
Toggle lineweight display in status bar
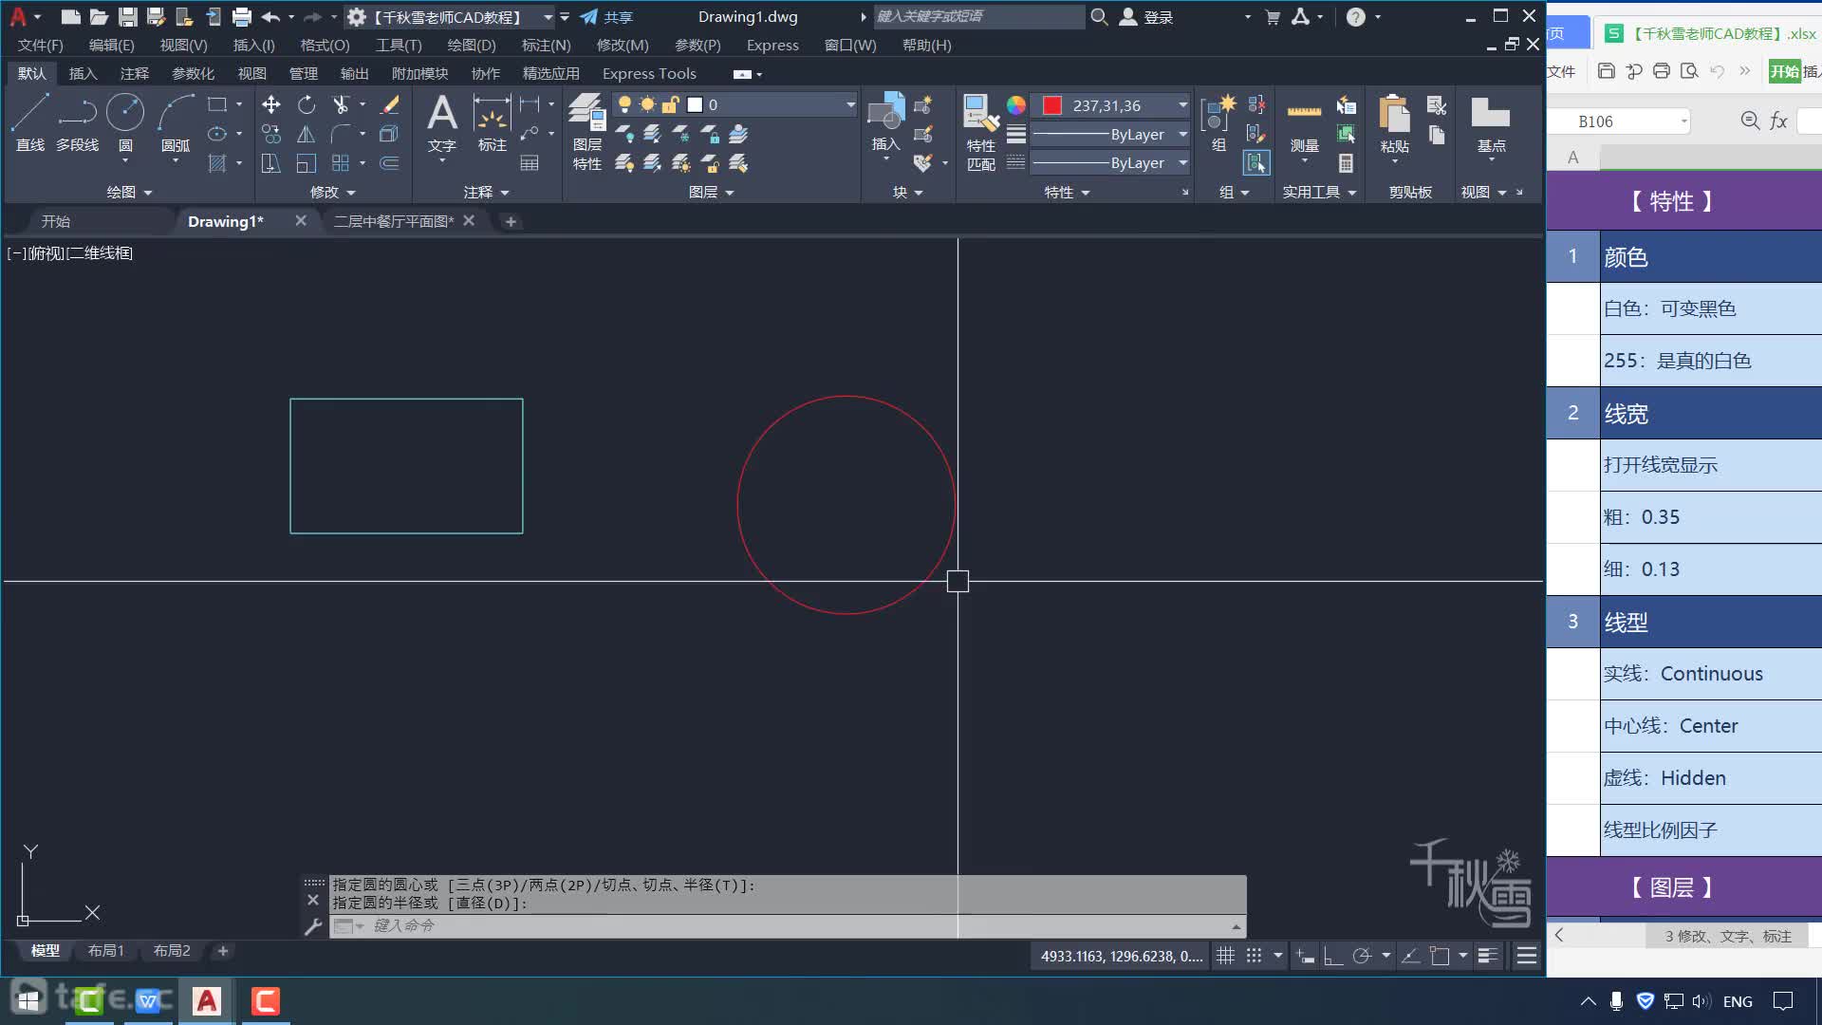(1488, 956)
